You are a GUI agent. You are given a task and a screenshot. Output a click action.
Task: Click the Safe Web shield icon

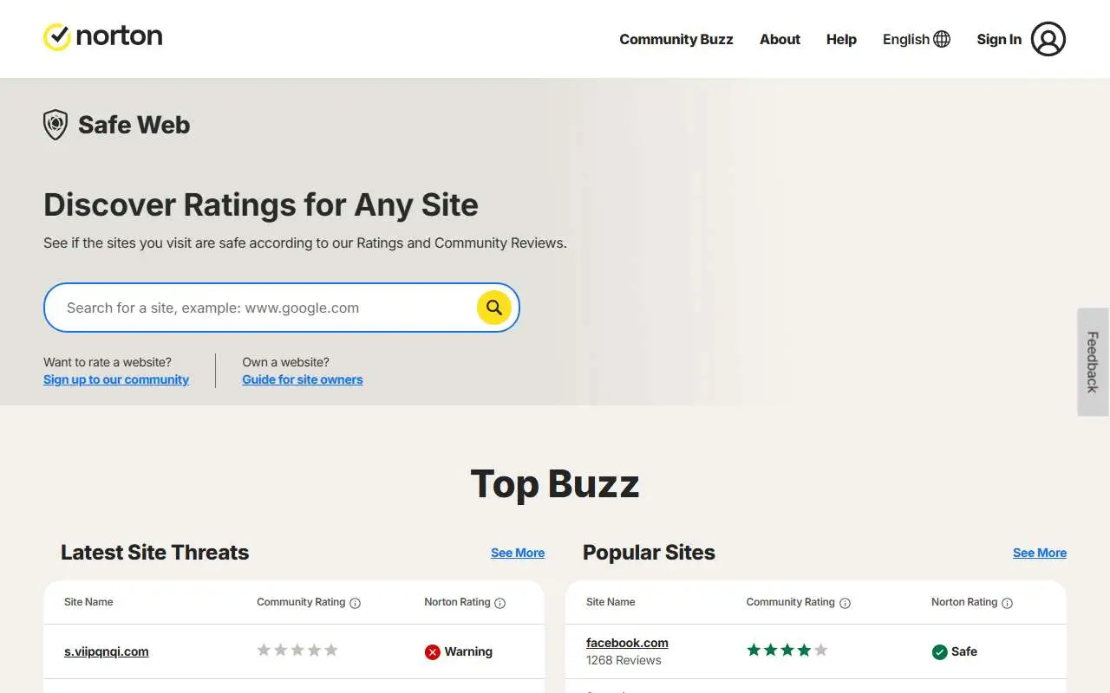[x=55, y=125]
